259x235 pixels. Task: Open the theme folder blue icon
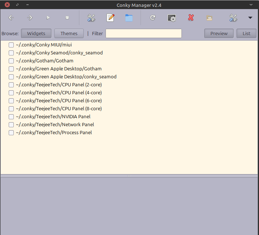tap(129, 18)
